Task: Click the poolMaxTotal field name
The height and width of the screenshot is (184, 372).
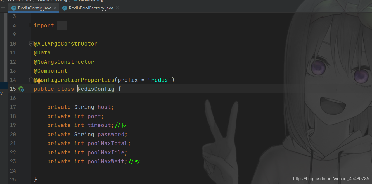Action: pos(108,144)
